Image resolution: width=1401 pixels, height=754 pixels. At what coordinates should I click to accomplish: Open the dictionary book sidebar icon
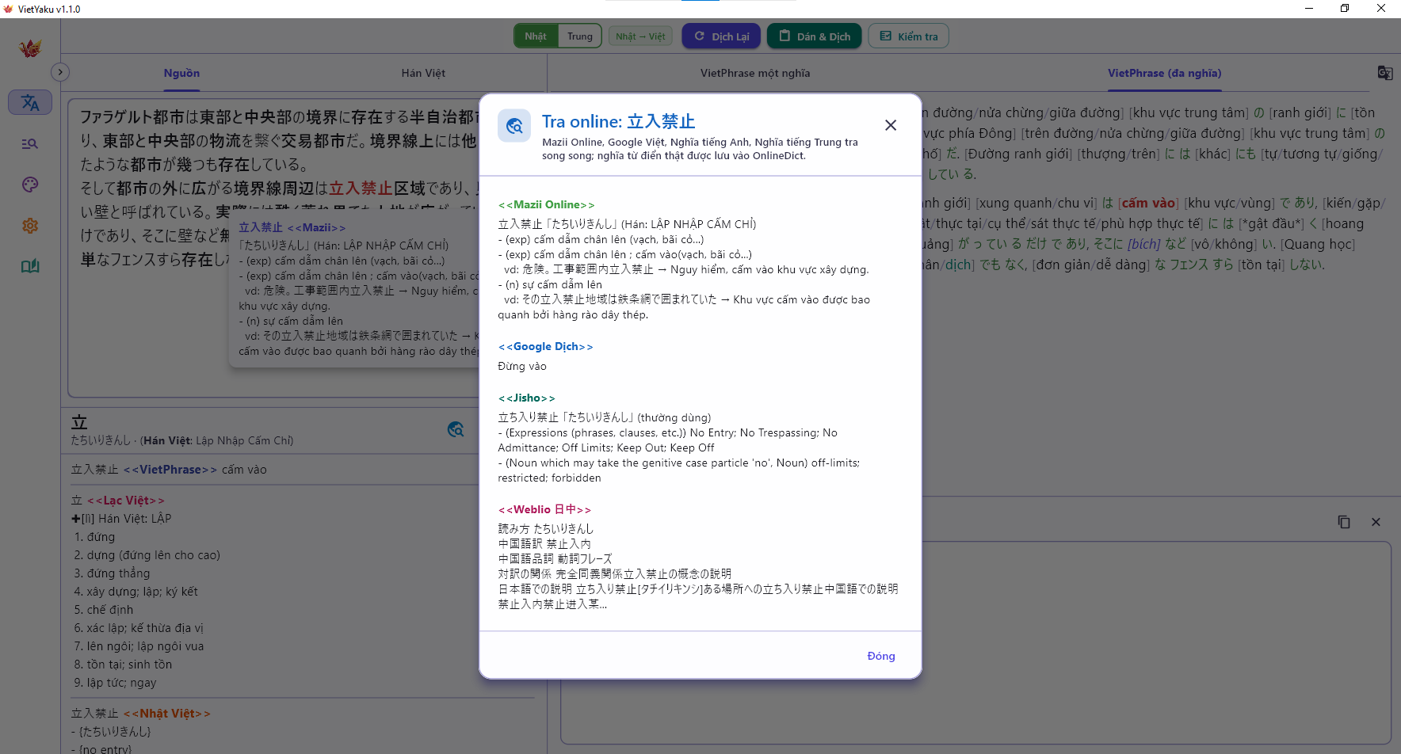tap(30, 266)
